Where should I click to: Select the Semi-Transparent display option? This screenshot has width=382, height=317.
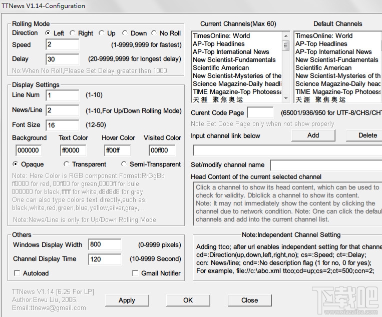tap(124, 164)
